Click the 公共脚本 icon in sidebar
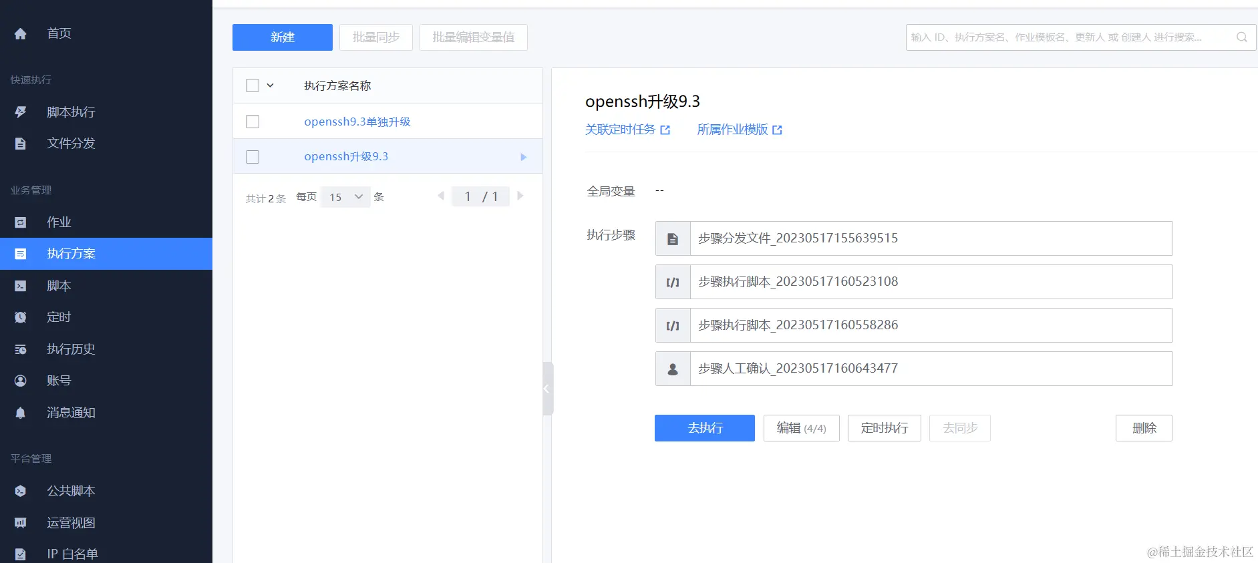 point(21,491)
